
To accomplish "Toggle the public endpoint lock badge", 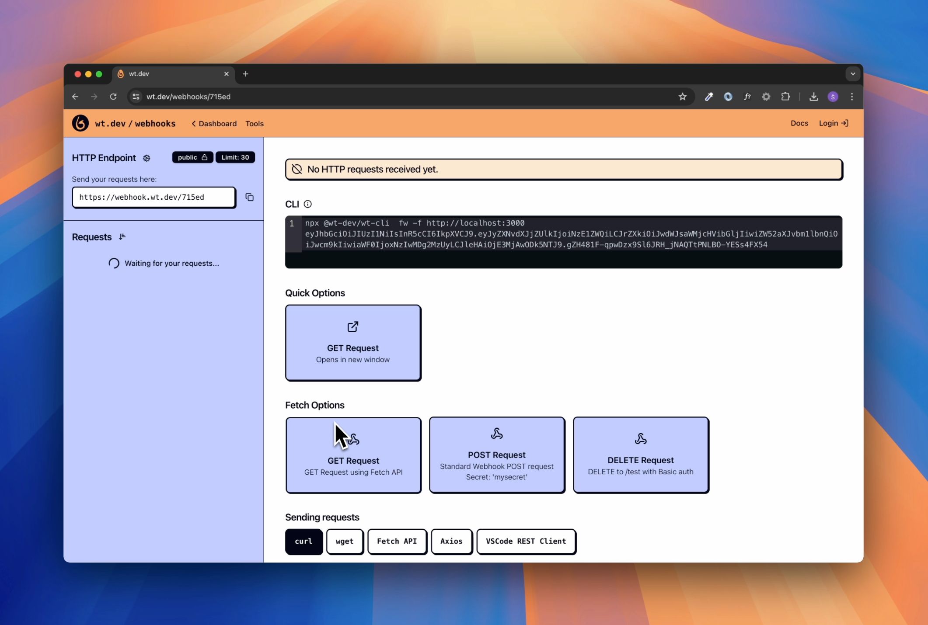I will 192,157.
